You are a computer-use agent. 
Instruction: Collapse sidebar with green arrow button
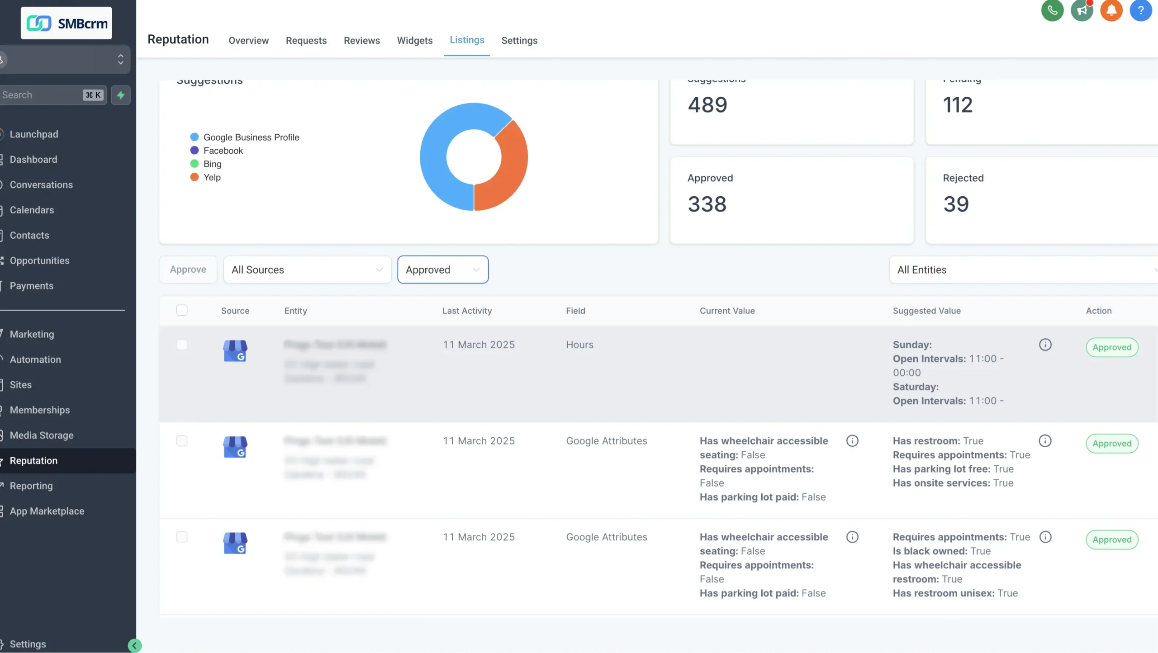(134, 645)
